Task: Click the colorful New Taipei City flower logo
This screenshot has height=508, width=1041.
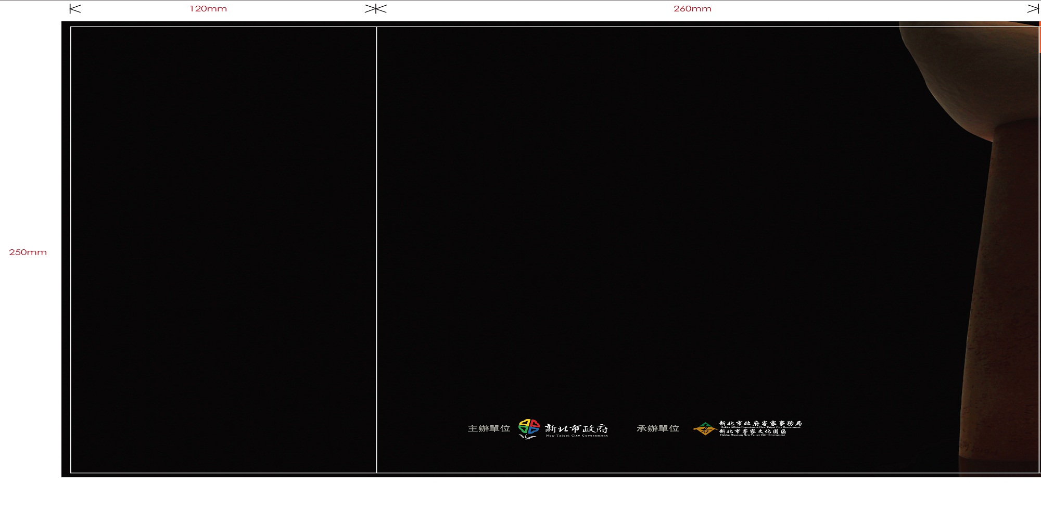Action: [x=529, y=429]
